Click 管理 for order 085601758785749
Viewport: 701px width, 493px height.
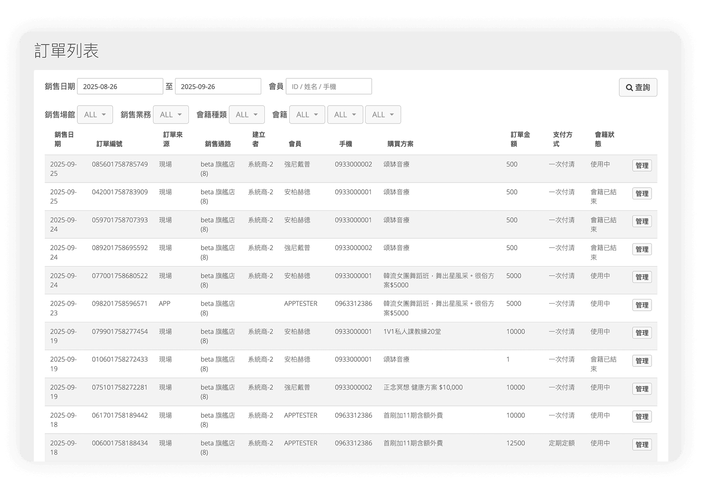642,166
